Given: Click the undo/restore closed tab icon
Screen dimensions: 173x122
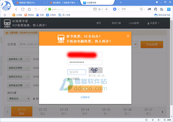Looking at the screenshot, I should pyautogui.click(x=36, y=9).
